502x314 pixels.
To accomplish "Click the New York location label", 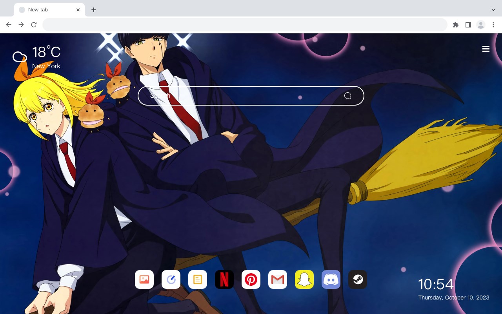I will 46,66.
